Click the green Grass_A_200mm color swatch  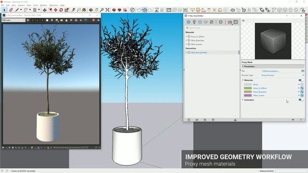click(x=248, y=88)
